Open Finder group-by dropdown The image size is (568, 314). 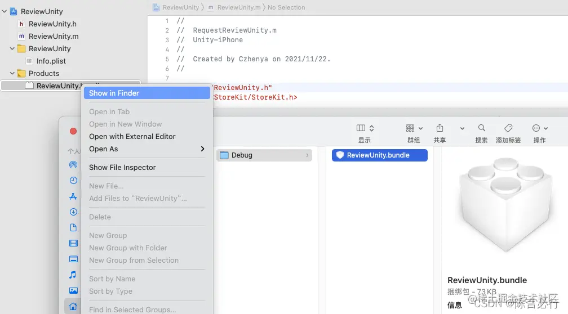coord(414,128)
